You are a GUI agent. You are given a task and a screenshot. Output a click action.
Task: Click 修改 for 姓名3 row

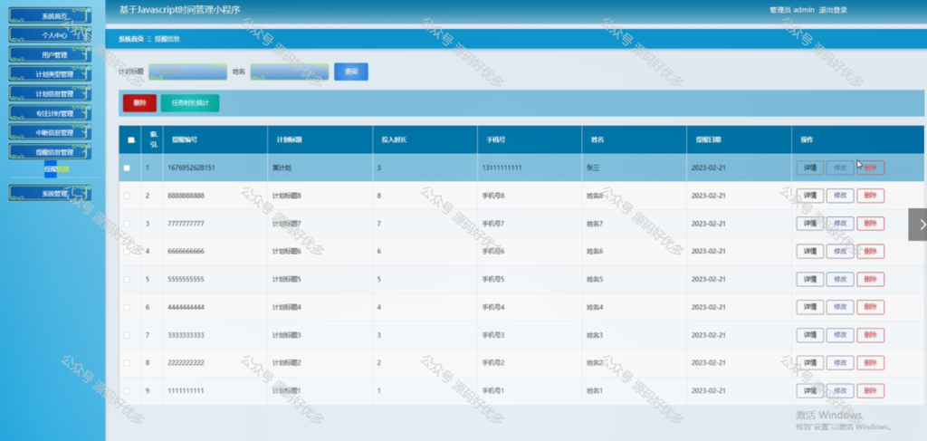[x=840, y=335]
